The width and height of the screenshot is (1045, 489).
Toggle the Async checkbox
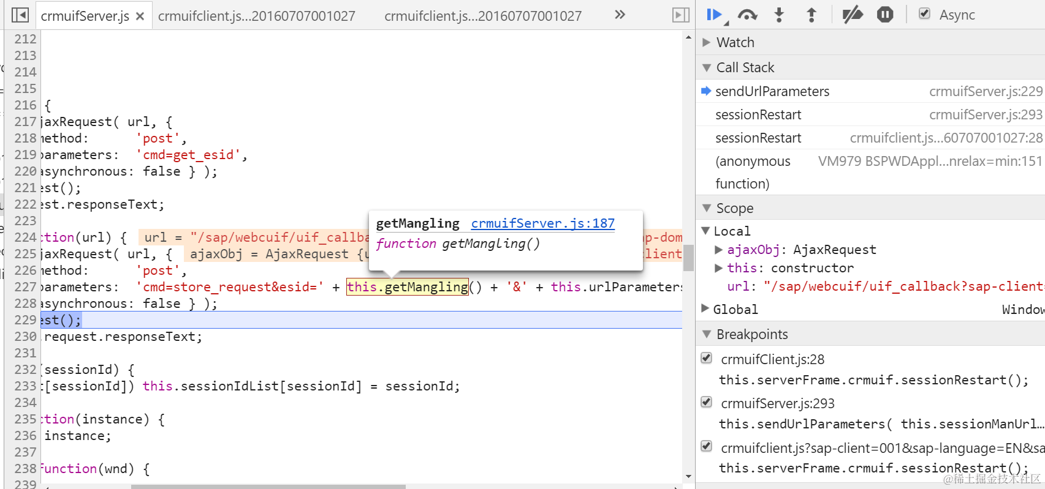(925, 13)
